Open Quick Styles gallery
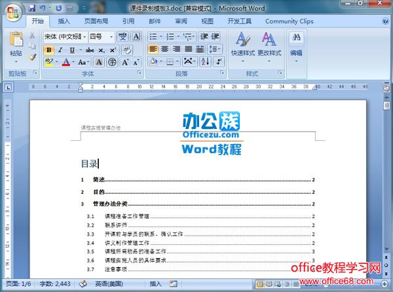Screen dimensions: 393x292 (242, 47)
